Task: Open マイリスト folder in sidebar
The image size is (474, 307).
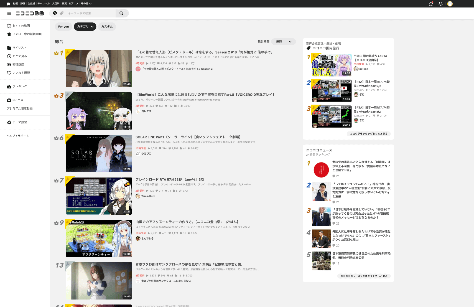Action: tap(17, 48)
